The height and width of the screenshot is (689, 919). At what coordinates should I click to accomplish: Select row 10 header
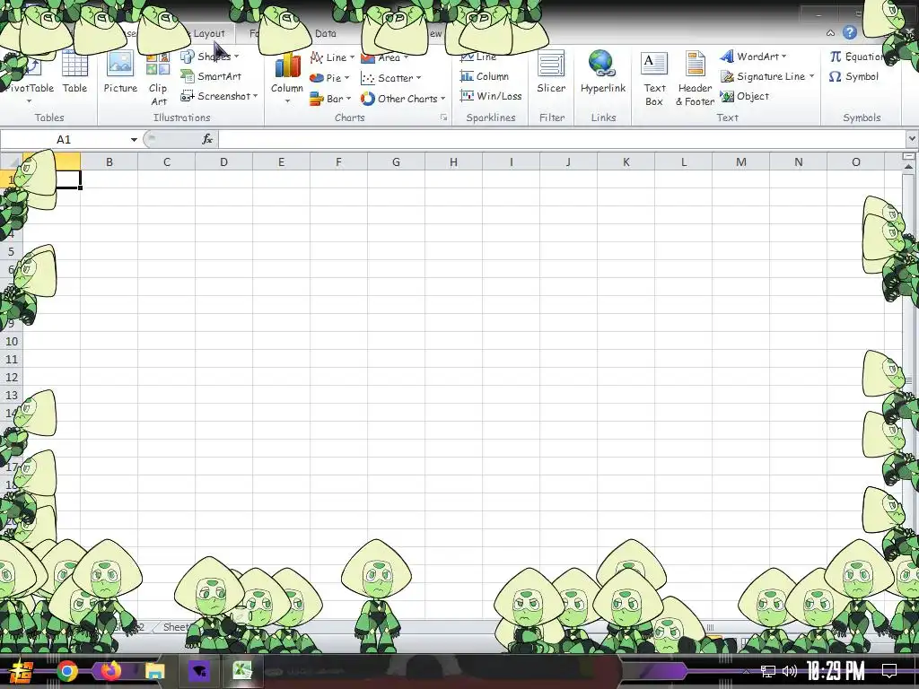tap(11, 341)
